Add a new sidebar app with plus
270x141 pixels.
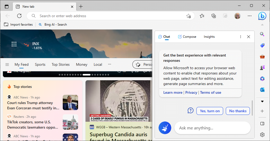pyautogui.click(x=262, y=111)
